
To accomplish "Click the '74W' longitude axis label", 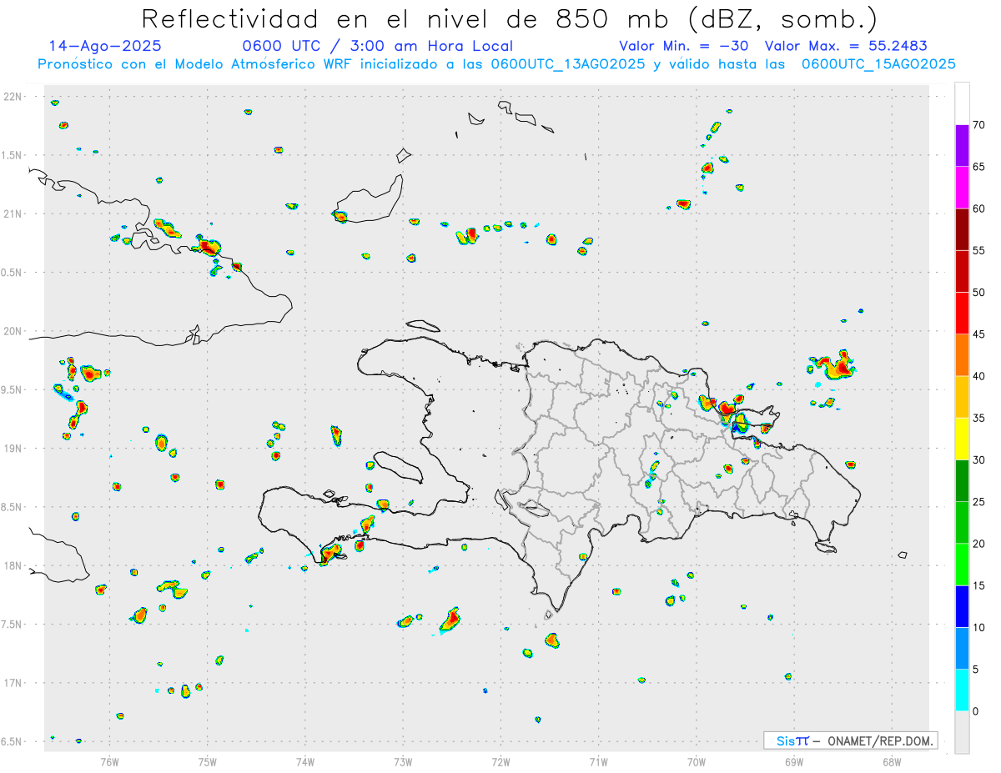I will coord(305,760).
